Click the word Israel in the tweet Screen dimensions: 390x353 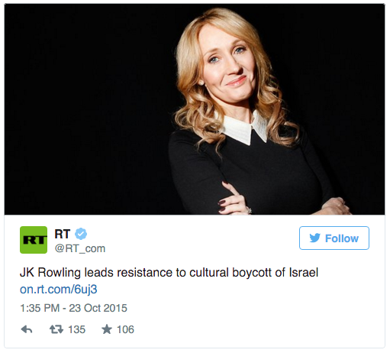[304, 273]
